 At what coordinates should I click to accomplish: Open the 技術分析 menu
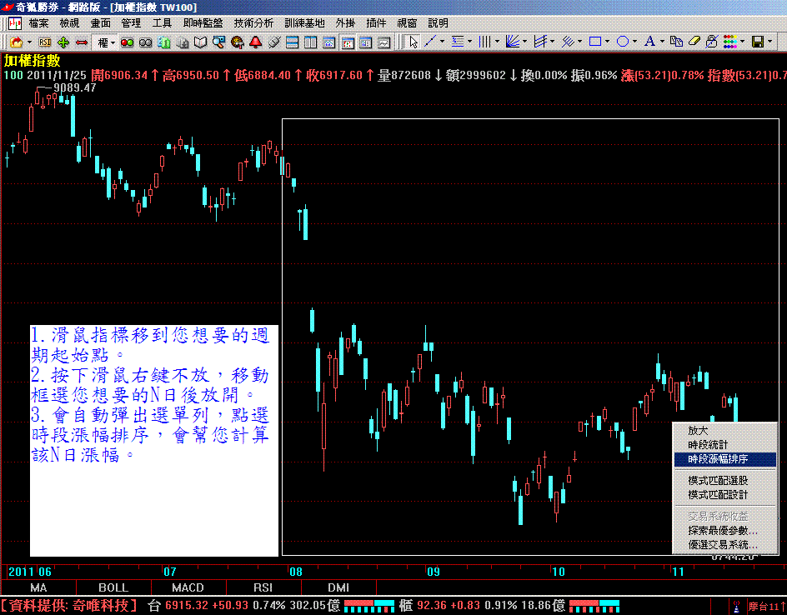click(x=253, y=23)
